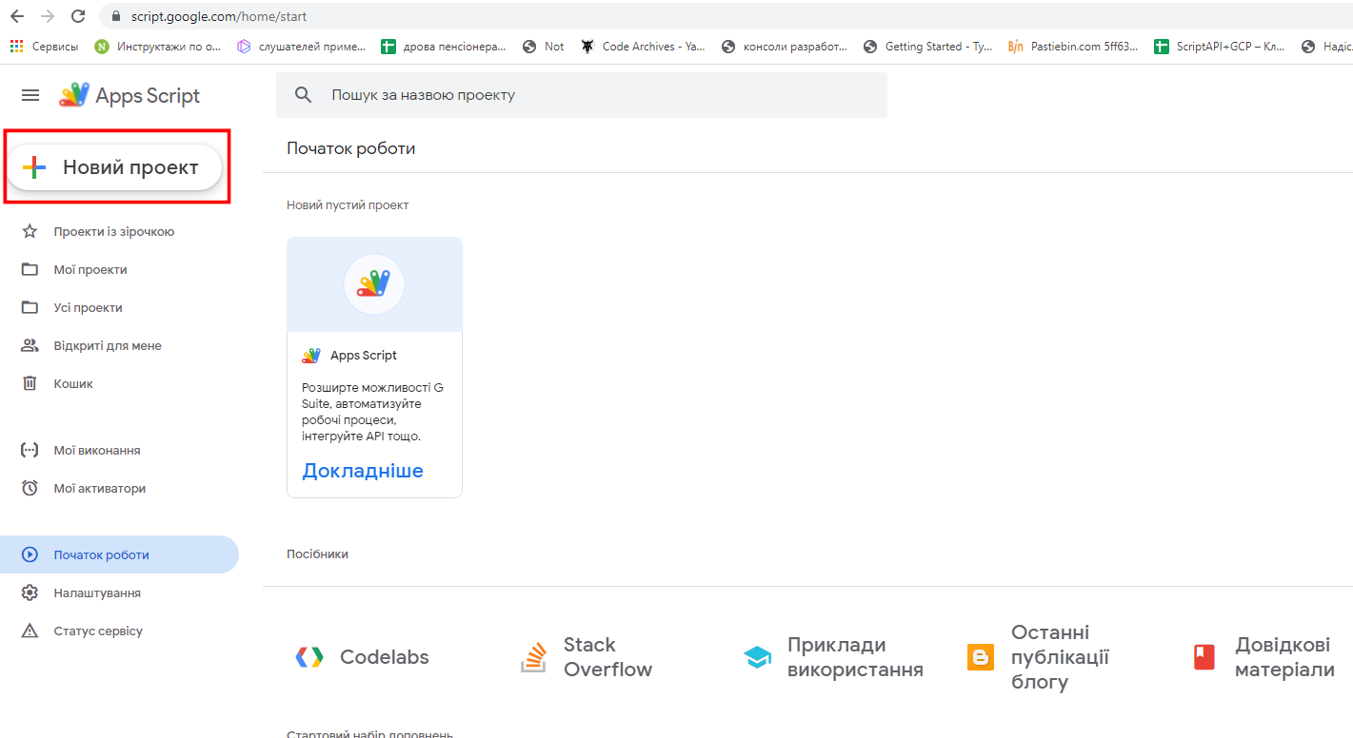Open the ScriptAPI+GCP bookmark

point(1220,47)
